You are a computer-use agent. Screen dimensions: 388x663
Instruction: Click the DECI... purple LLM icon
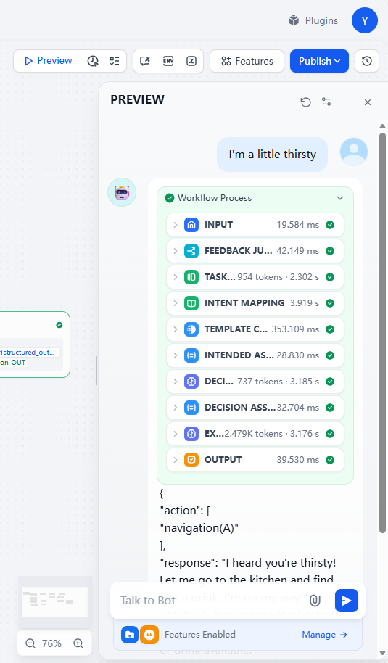click(191, 382)
